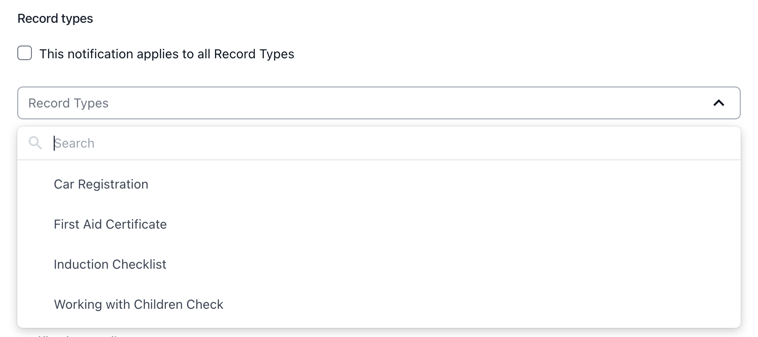Collapse the Record Types options list

pyautogui.click(x=718, y=103)
